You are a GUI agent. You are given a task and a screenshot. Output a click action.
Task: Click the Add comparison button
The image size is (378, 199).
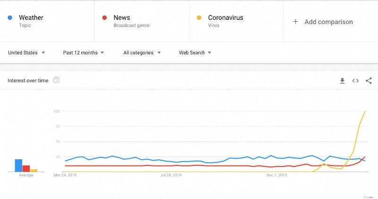pyautogui.click(x=328, y=22)
